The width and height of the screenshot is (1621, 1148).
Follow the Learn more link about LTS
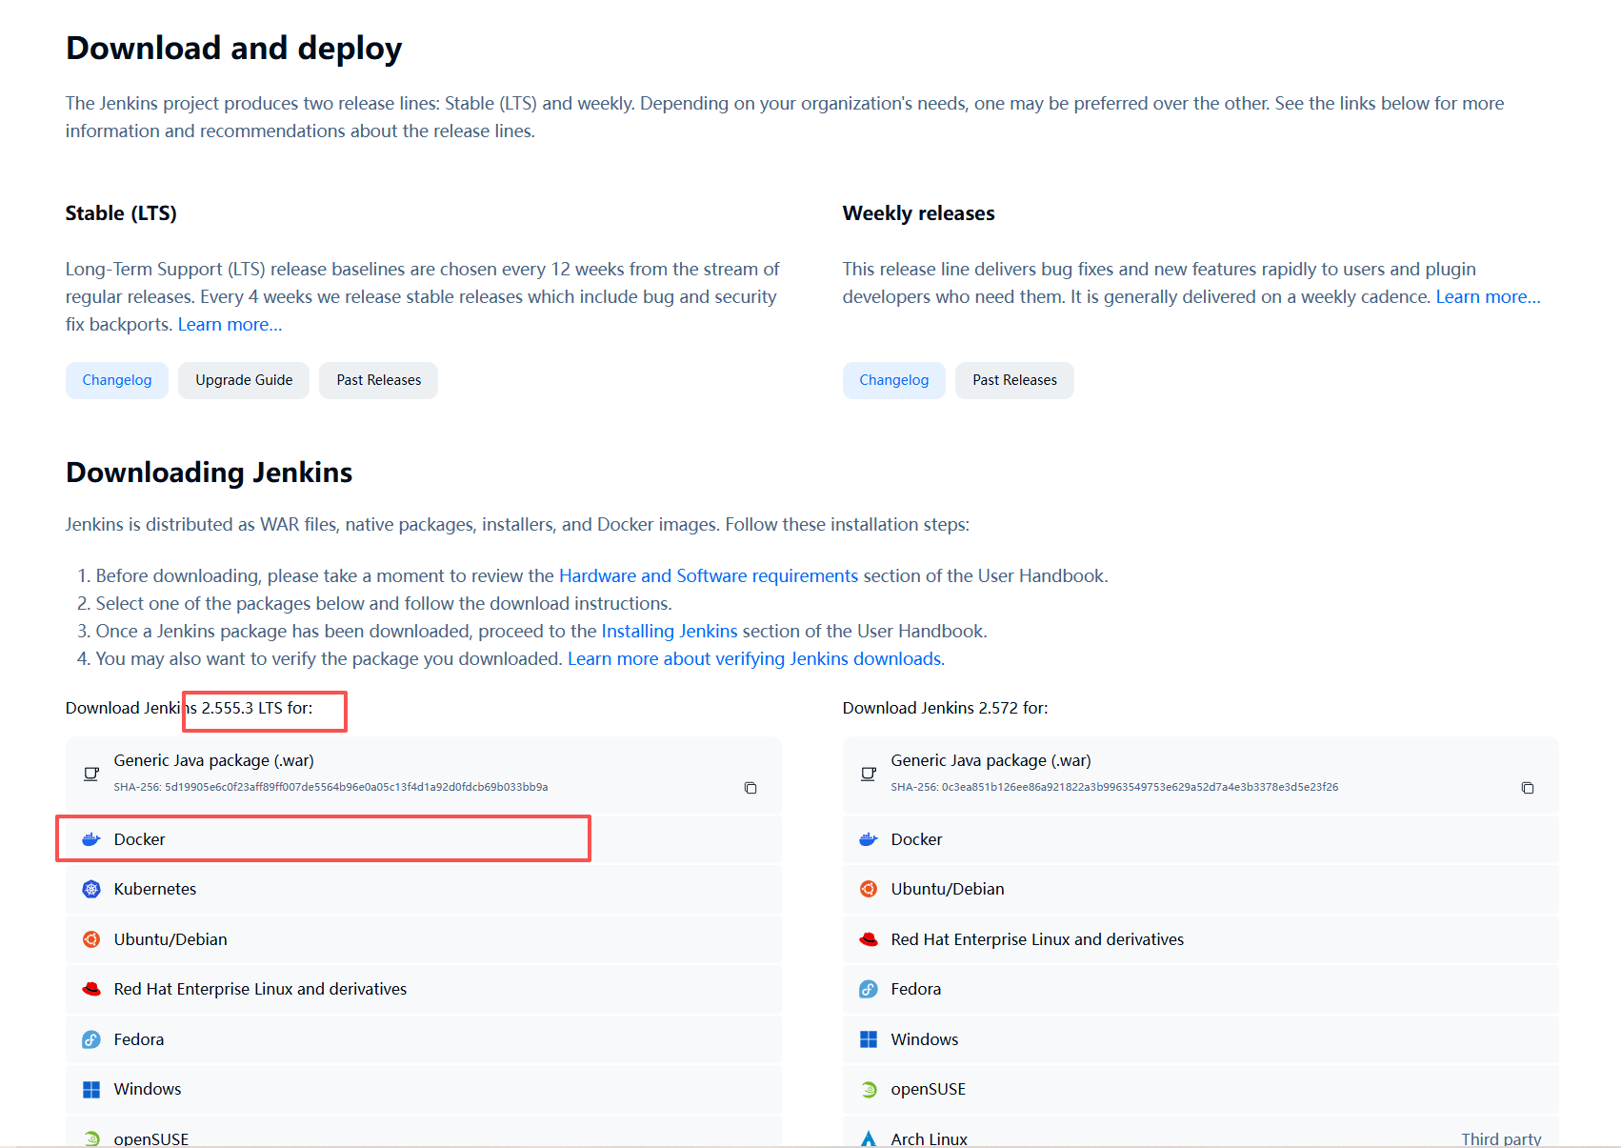click(x=230, y=325)
